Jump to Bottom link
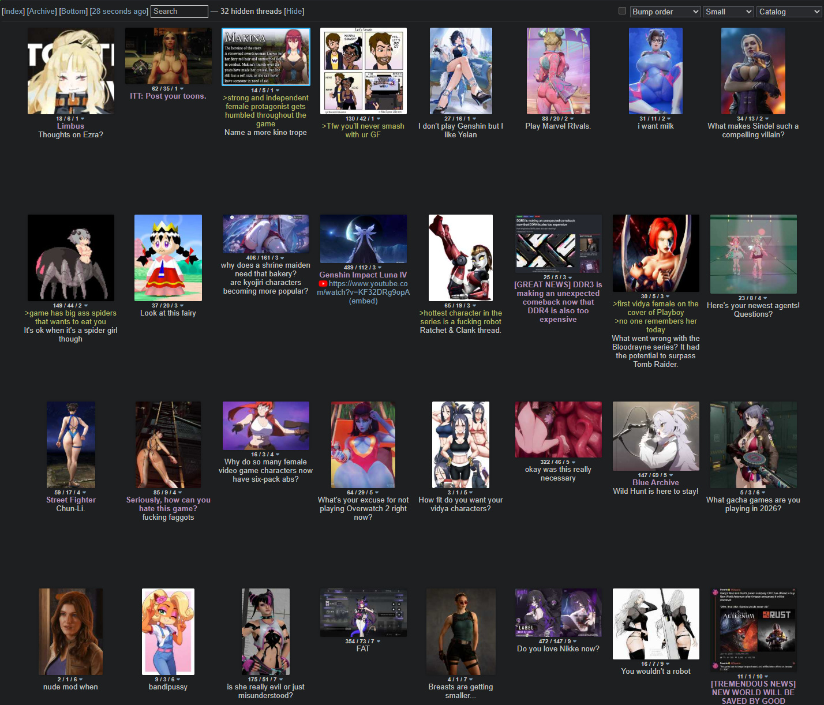Viewport: 824px width, 705px height. tap(73, 11)
